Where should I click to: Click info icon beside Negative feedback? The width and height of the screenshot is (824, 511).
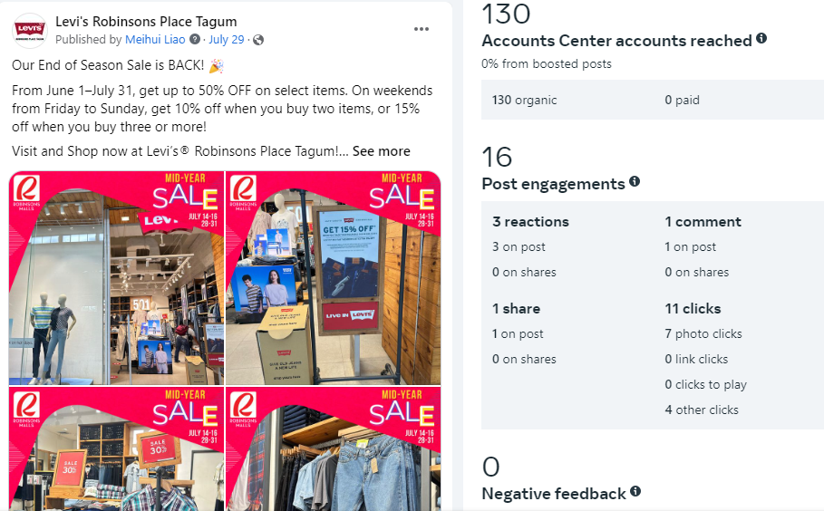[635, 492]
